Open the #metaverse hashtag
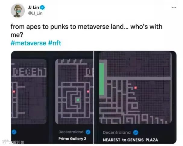The height and width of the screenshot is (146, 183). click(28, 43)
